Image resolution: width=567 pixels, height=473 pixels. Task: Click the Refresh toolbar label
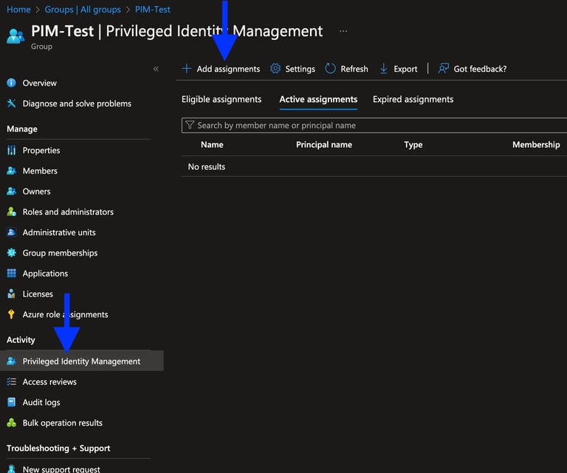(x=354, y=69)
